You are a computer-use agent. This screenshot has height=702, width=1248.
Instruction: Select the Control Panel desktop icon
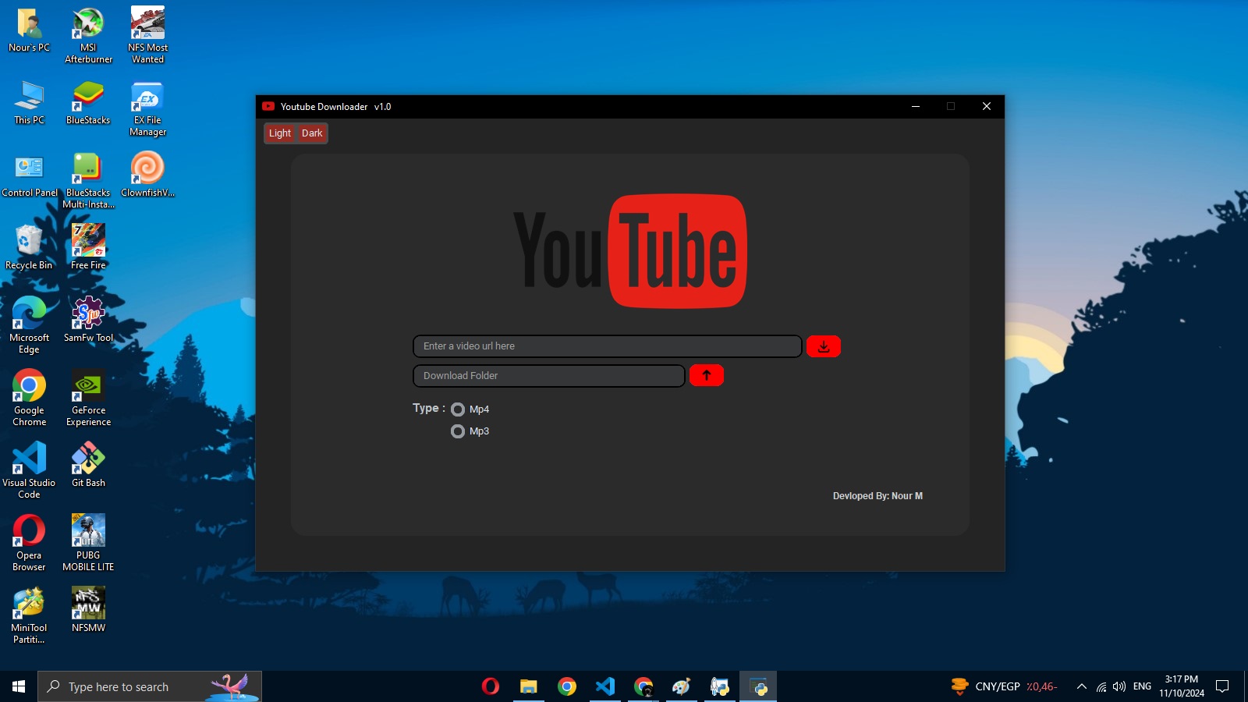pyautogui.click(x=30, y=176)
